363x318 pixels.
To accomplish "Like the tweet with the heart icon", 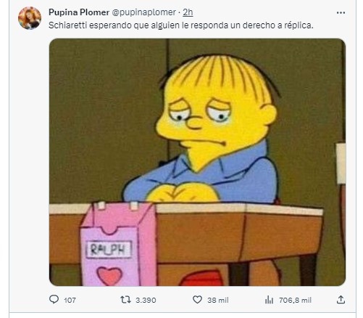I will click(x=197, y=300).
